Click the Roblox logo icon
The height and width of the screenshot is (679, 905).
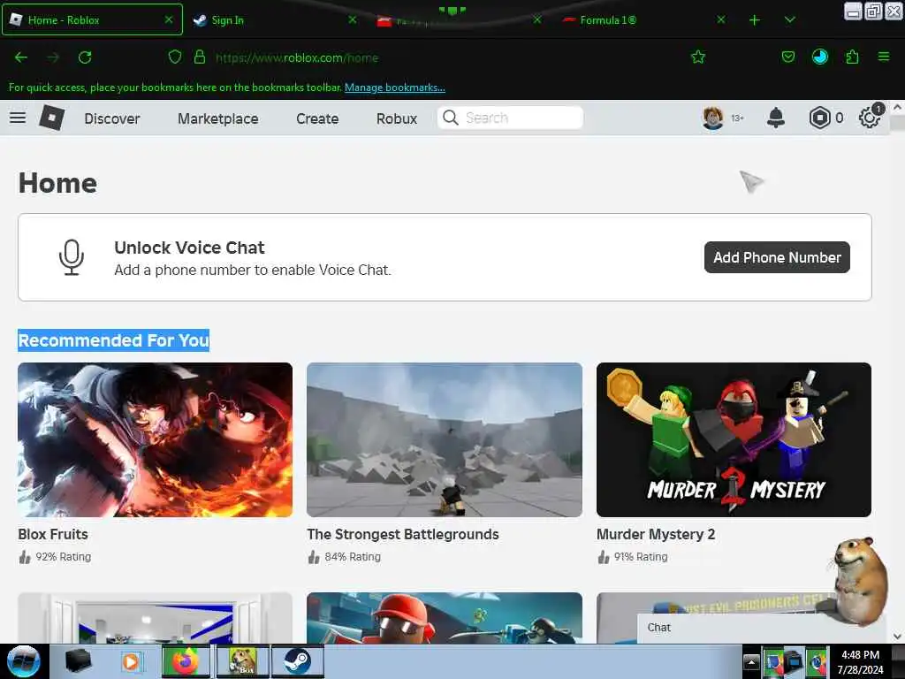52,118
